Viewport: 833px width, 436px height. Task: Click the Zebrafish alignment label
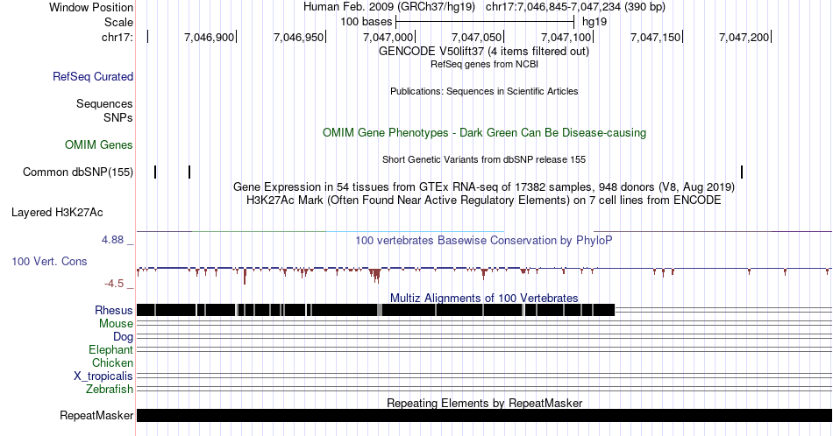coord(110,390)
